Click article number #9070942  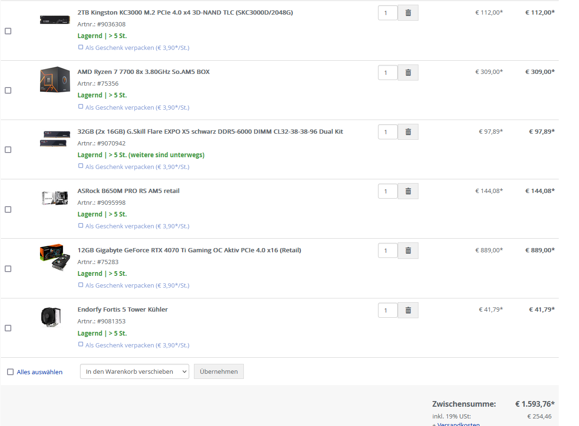coord(112,143)
